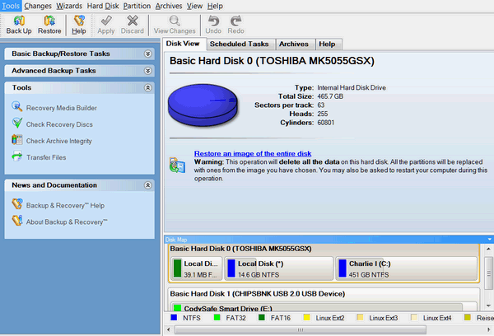Click the Apply checkmark icon
494x336 pixels.
coord(106,21)
